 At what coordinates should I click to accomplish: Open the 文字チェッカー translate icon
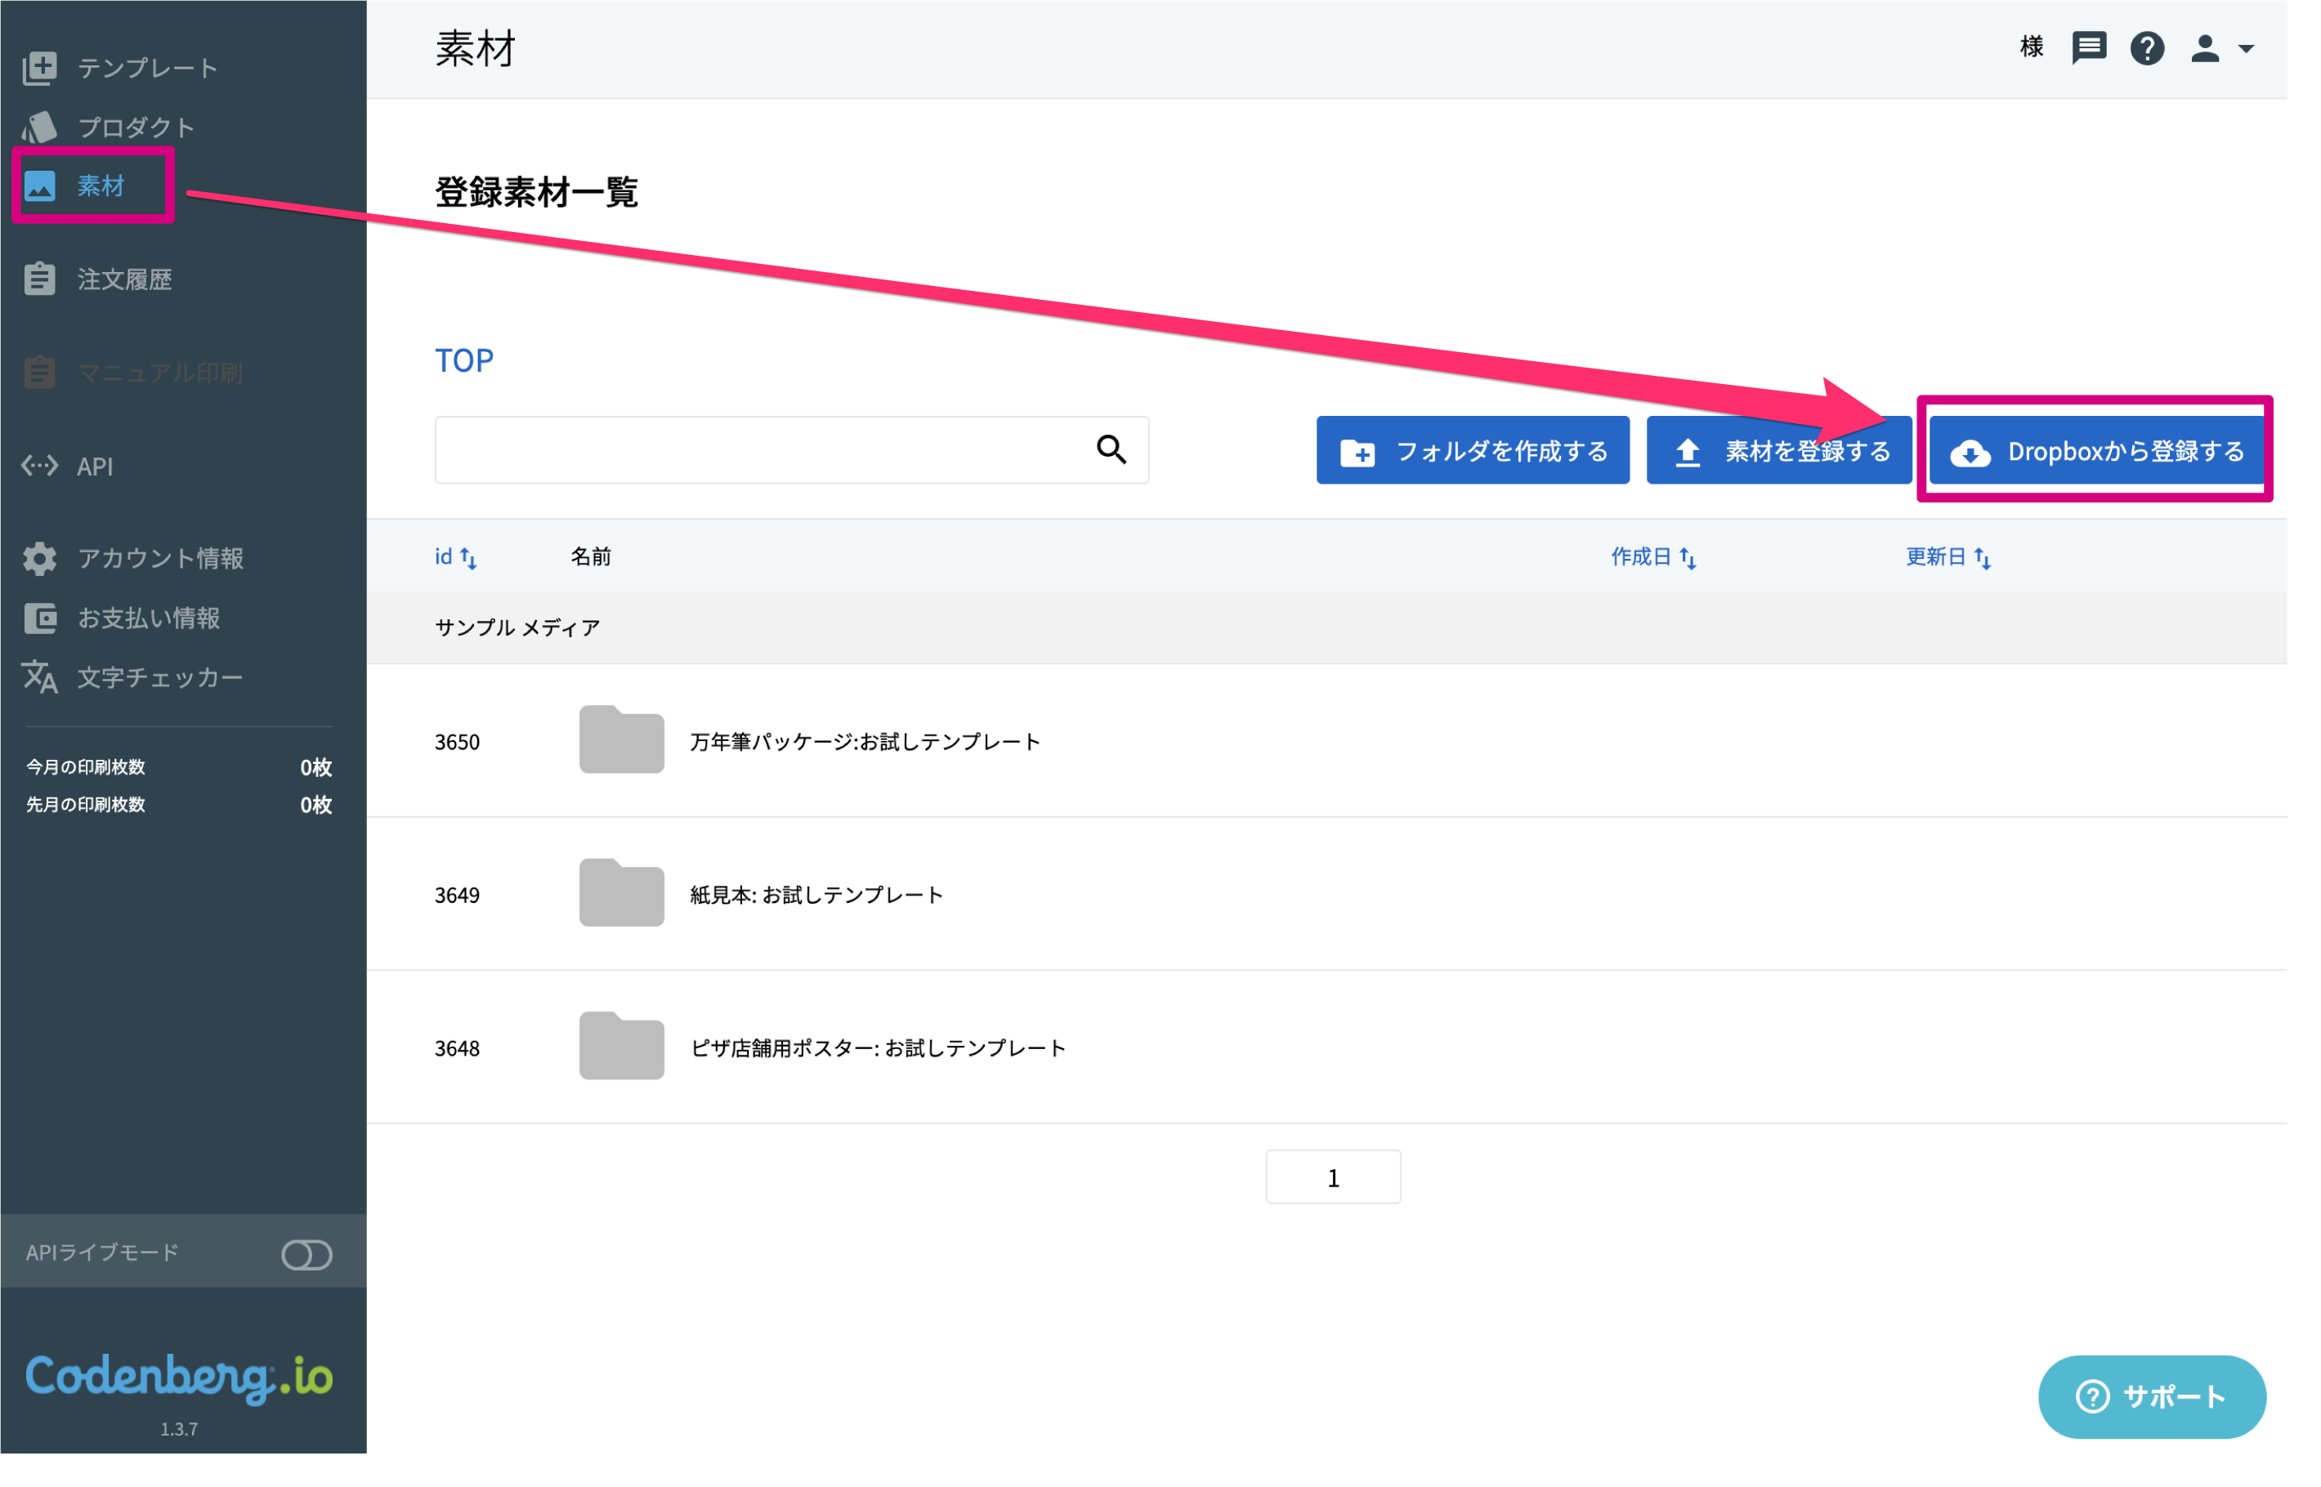click(x=39, y=677)
